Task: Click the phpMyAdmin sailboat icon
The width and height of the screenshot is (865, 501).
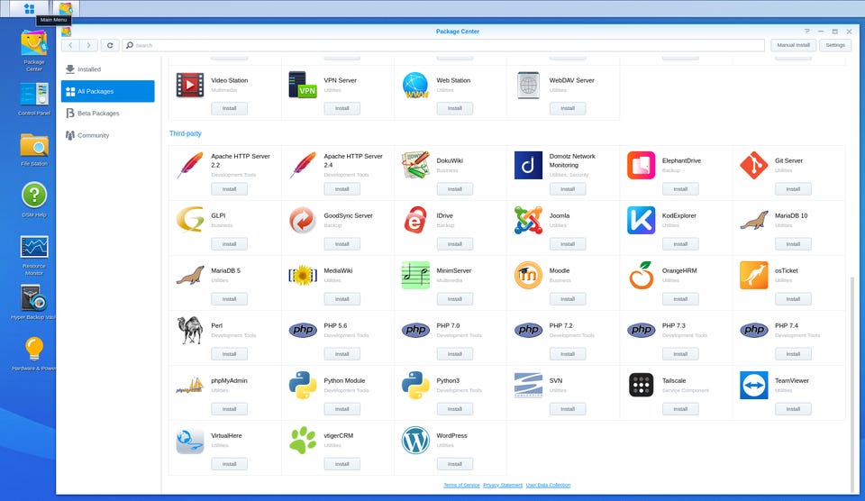Action: 190,385
